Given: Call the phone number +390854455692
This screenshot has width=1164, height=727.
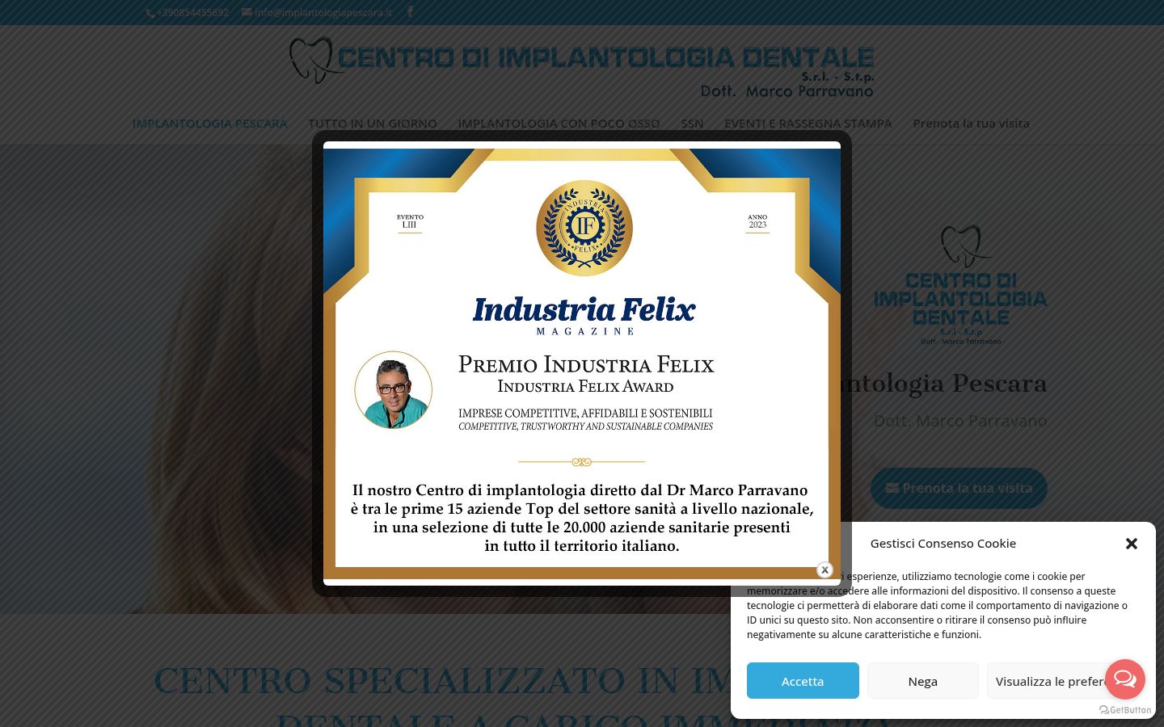Looking at the screenshot, I should pyautogui.click(x=188, y=12).
